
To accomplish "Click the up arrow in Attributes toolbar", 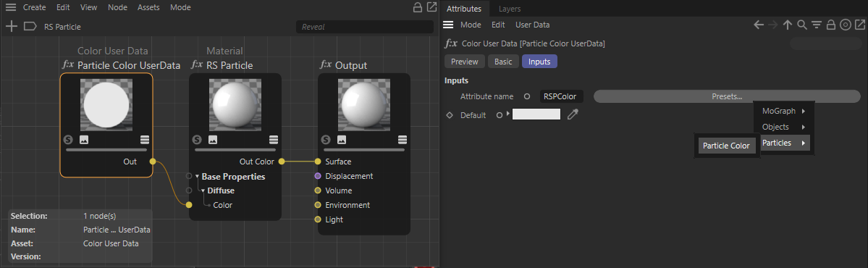I will pyautogui.click(x=788, y=25).
